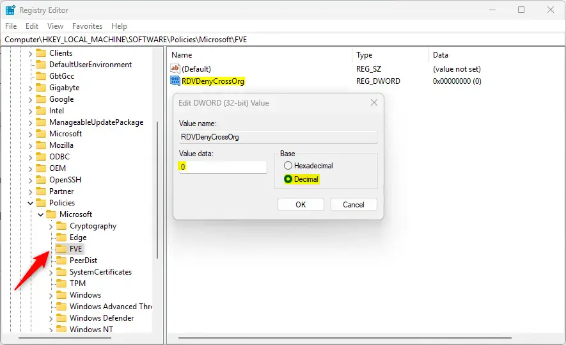Collapse the Microsoft node under Policies

[x=40, y=214]
